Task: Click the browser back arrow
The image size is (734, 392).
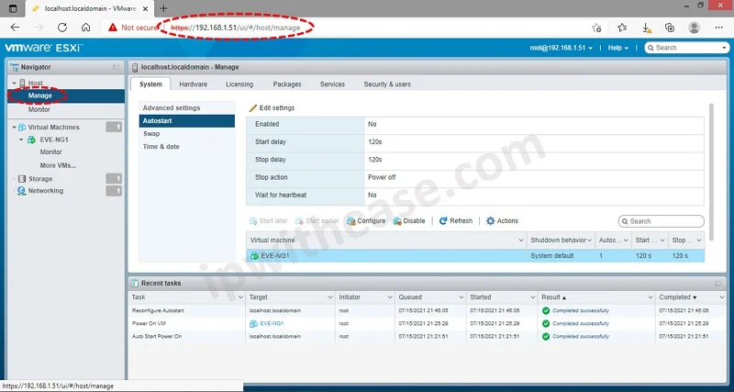Action: point(16,28)
